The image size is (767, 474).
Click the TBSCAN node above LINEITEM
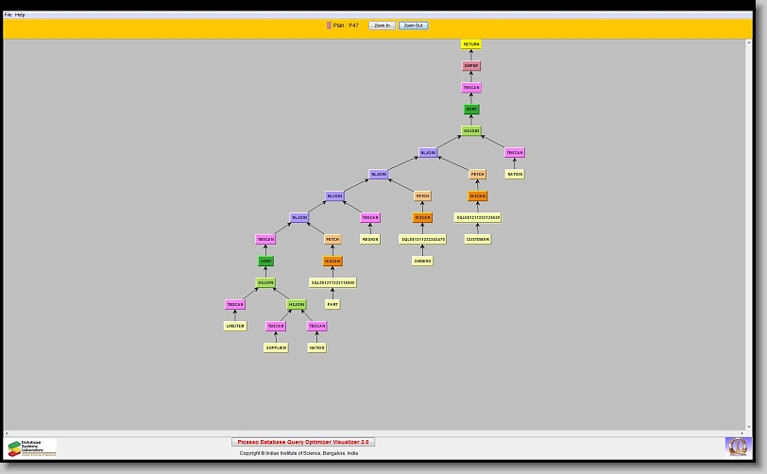[235, 304]
